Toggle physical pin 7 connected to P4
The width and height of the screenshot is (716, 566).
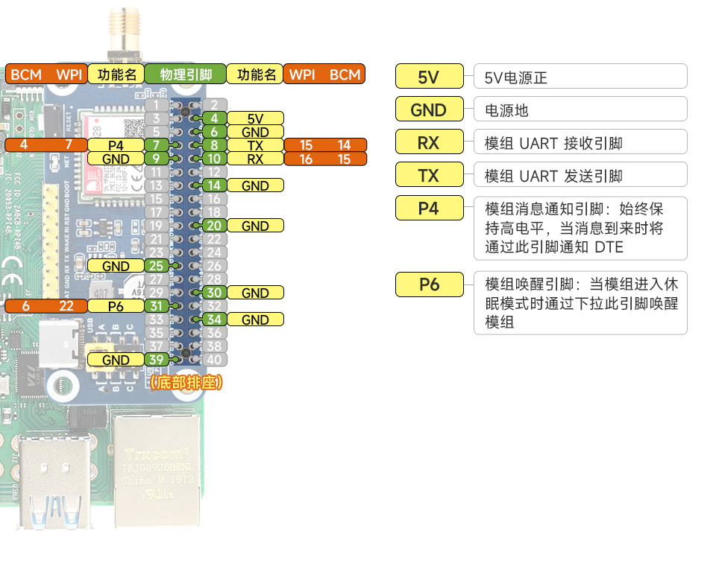pyautogui.click(x=154, y=145)
